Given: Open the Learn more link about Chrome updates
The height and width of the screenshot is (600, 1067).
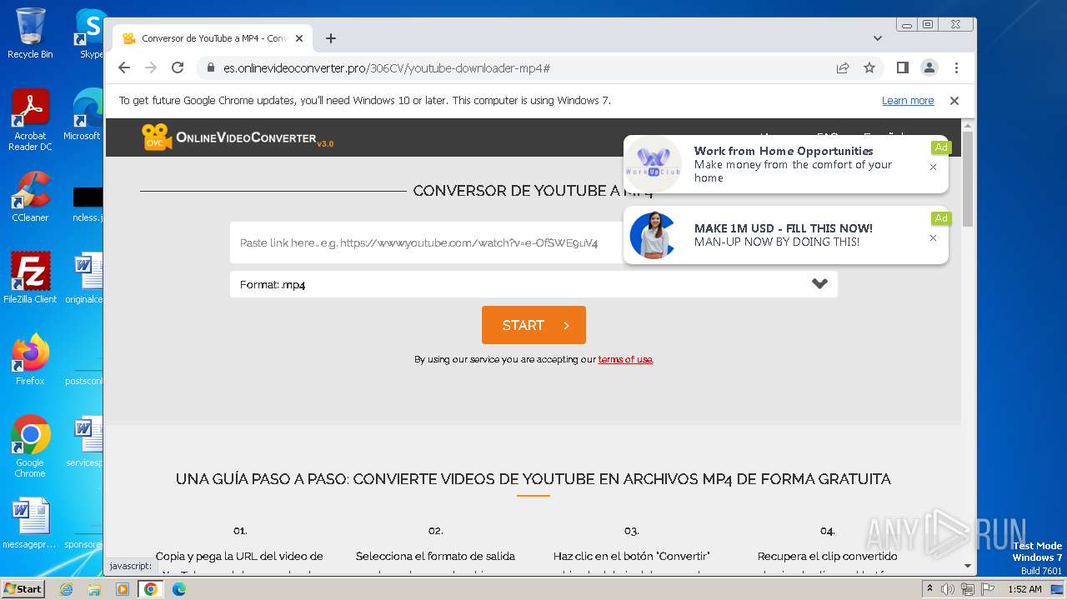Looking at the screenshot, I should tap(908, 101).
